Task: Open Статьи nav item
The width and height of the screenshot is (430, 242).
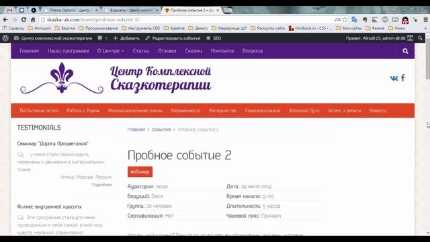Action: pos(141,51)
